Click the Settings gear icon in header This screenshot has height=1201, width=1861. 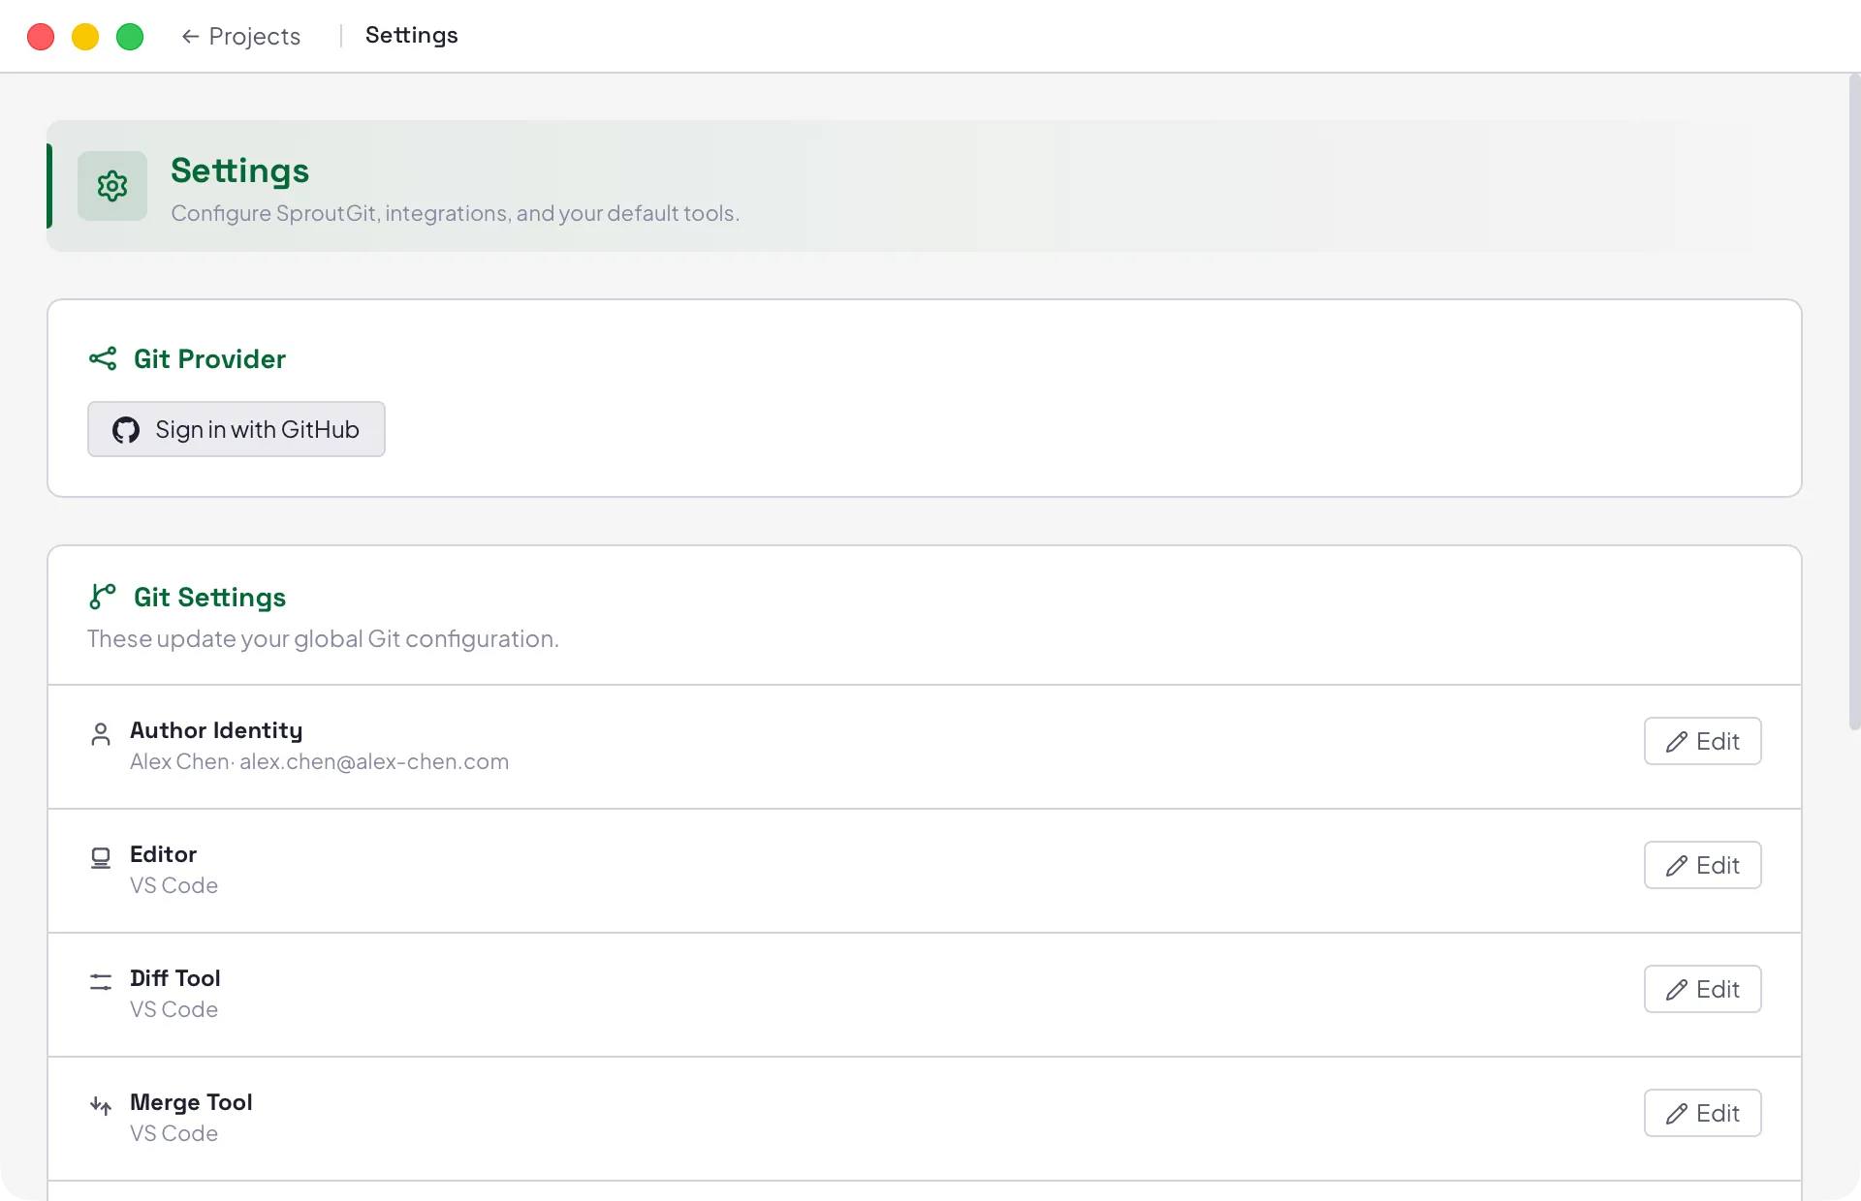click(x=112, y=186)
